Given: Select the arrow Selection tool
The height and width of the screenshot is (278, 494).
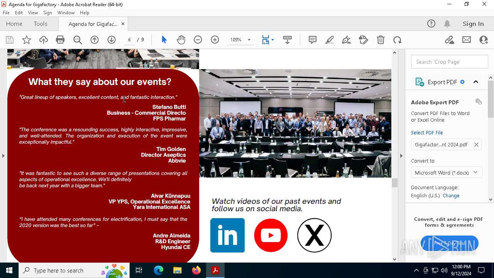Looking at the screenshot, I should pos(164,40).
